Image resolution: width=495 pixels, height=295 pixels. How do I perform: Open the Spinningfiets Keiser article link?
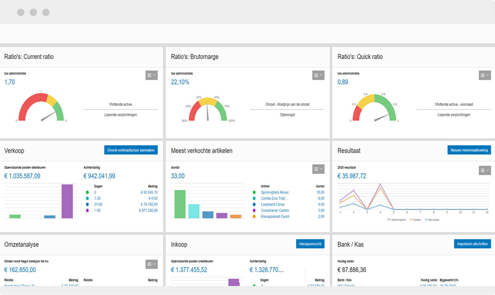tap(275, 192)
